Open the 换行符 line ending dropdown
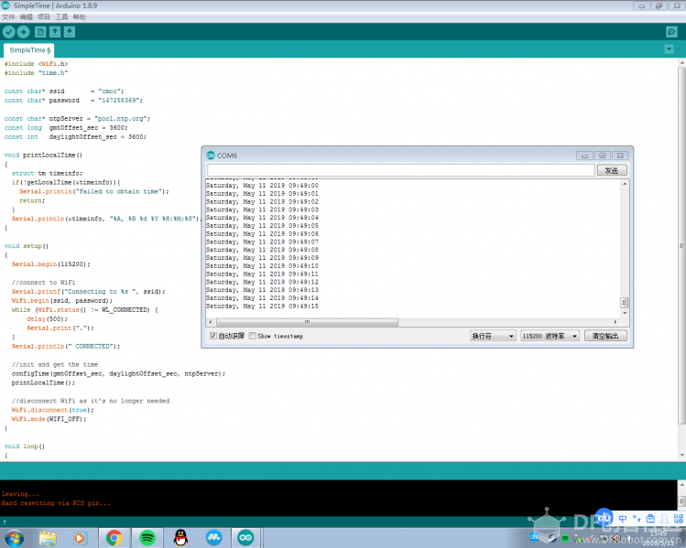 pos(493,336)
